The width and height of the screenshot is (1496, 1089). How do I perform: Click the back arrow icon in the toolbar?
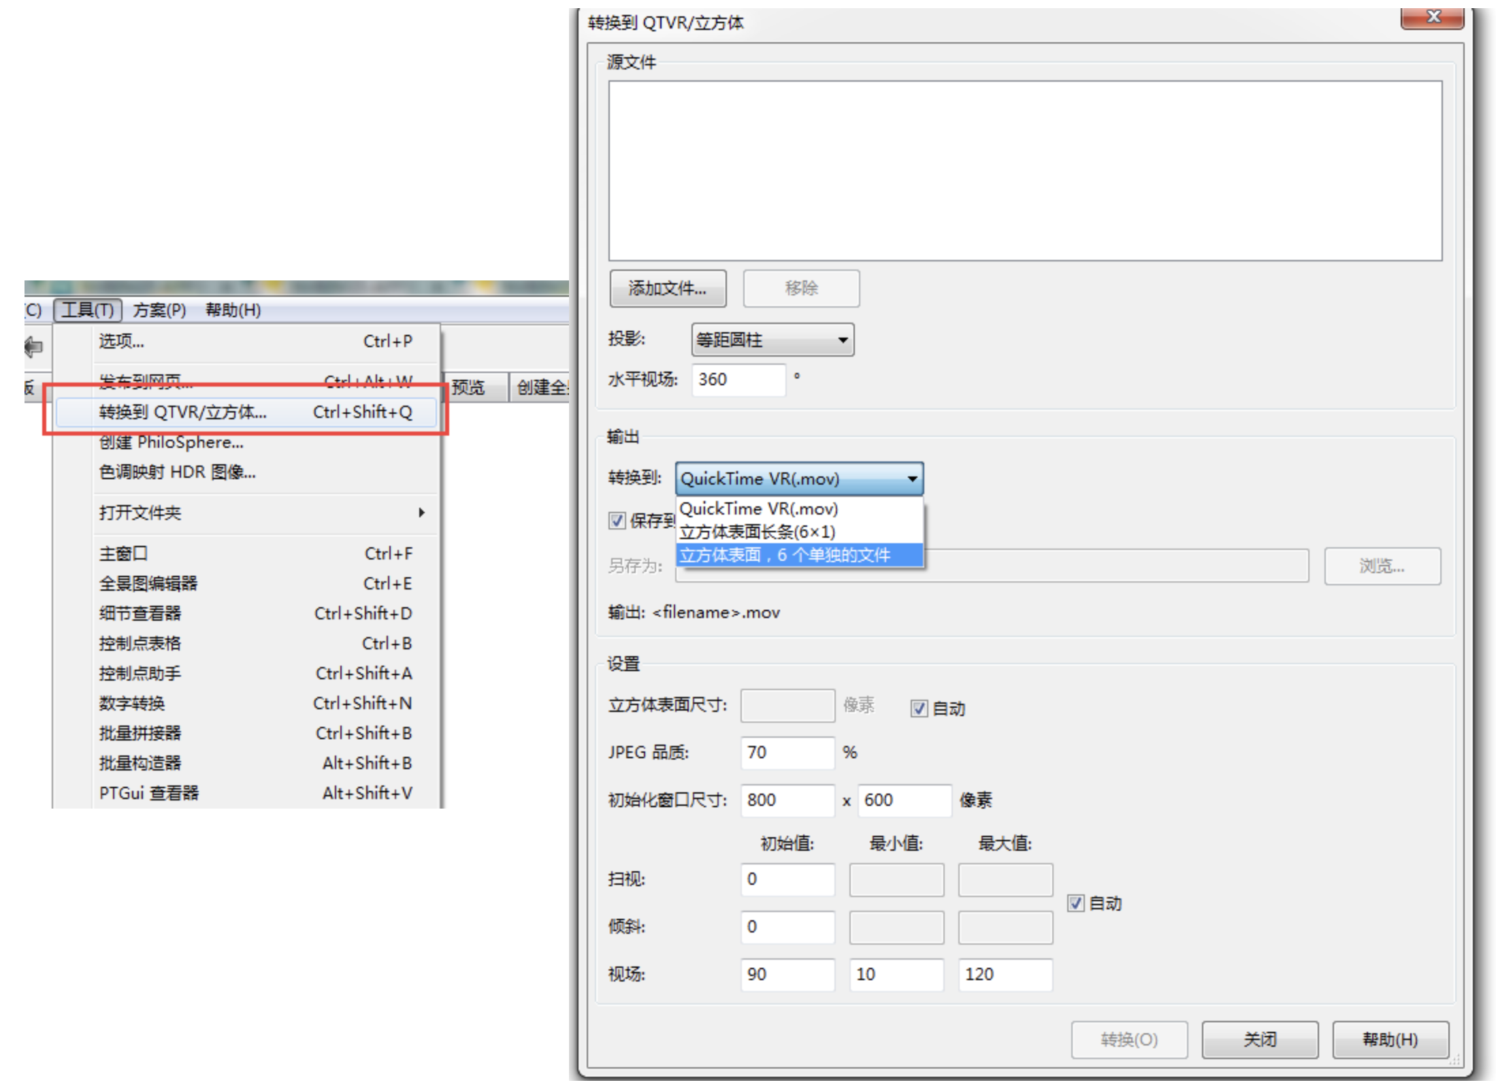(x=34, y=347)
